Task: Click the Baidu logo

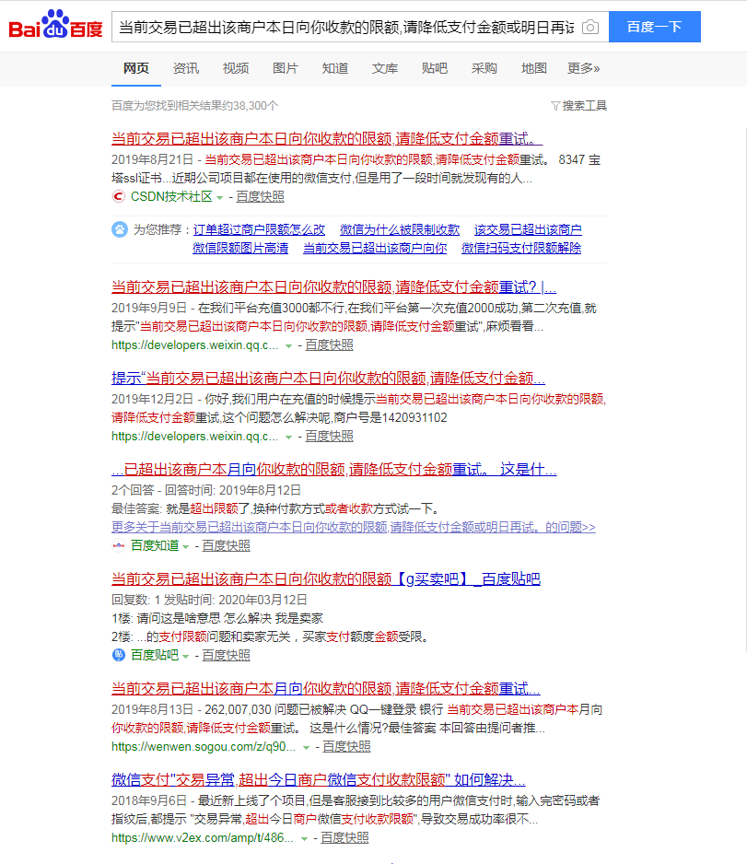Action: coord(55,25)
